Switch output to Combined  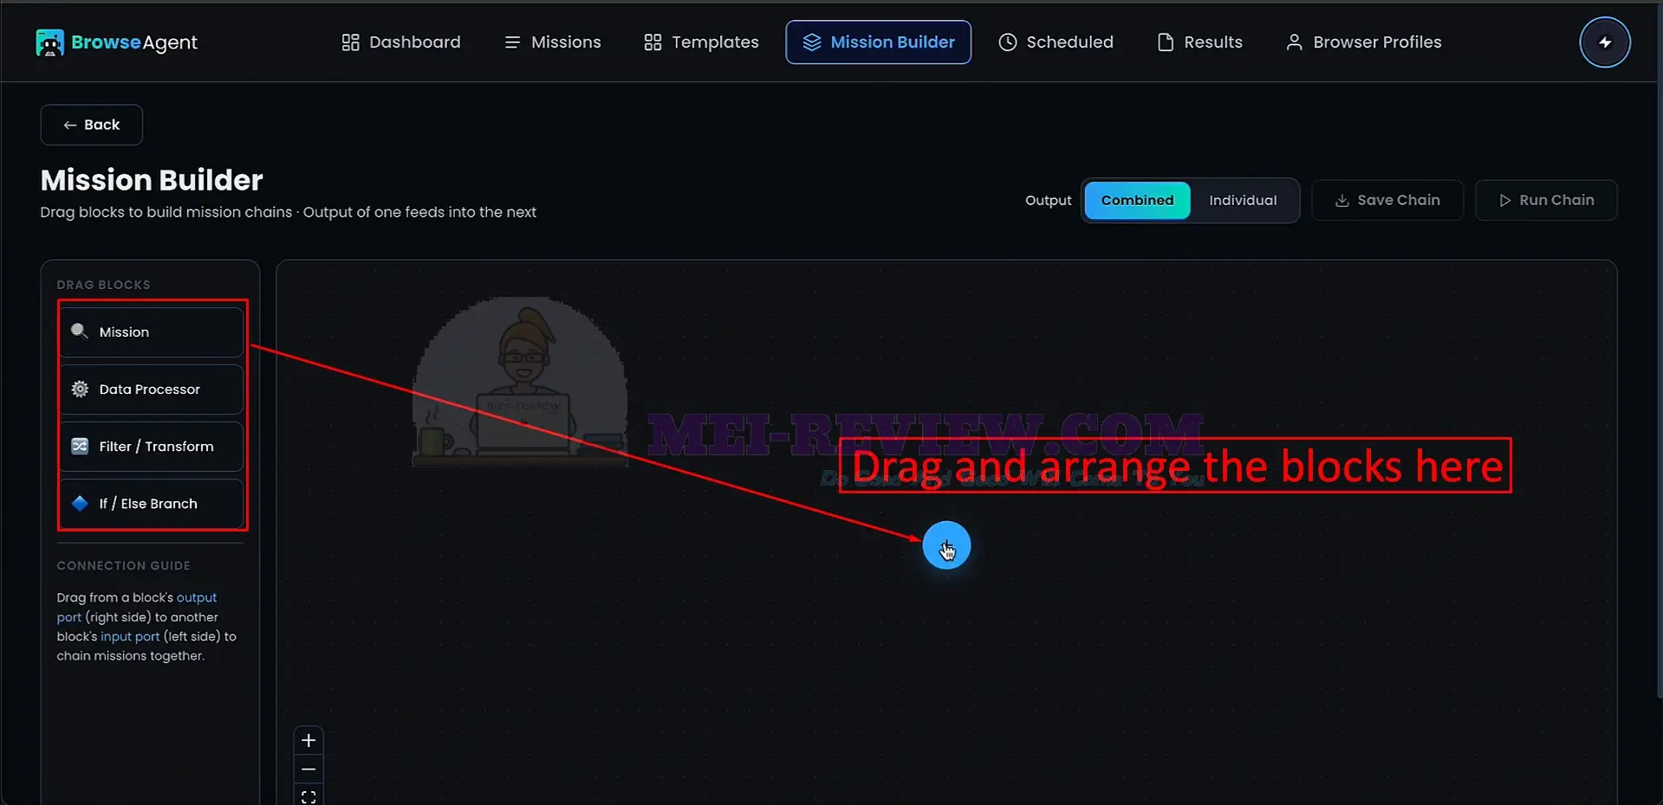click(x=1138, y=200)
